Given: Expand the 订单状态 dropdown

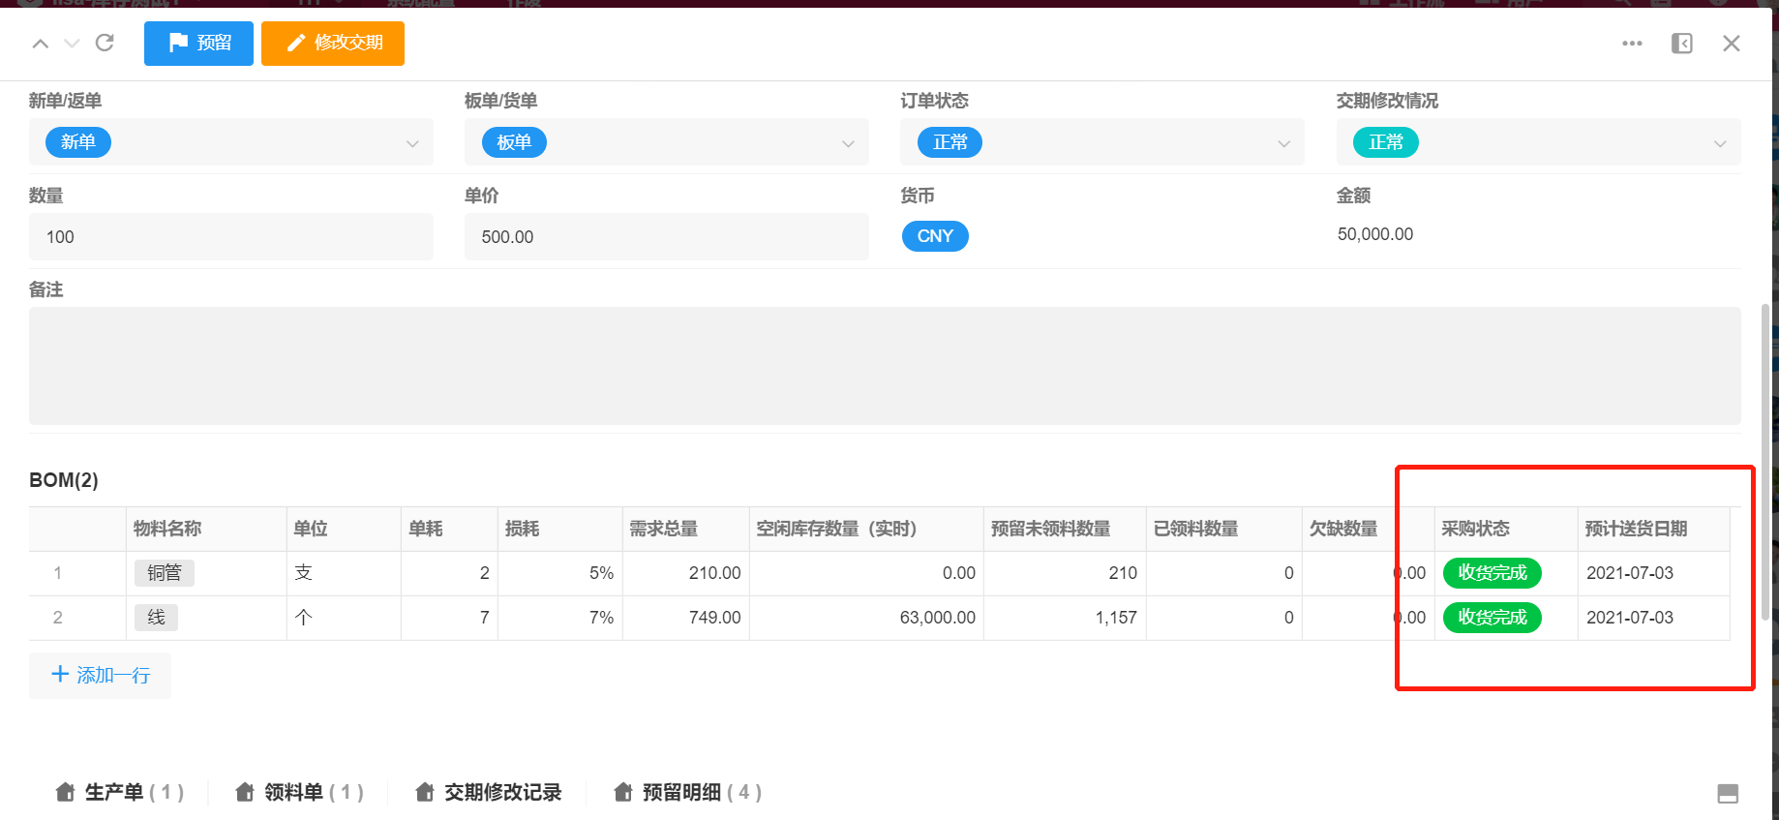Looking at the screenshot, I should [x=1283, y=143].
